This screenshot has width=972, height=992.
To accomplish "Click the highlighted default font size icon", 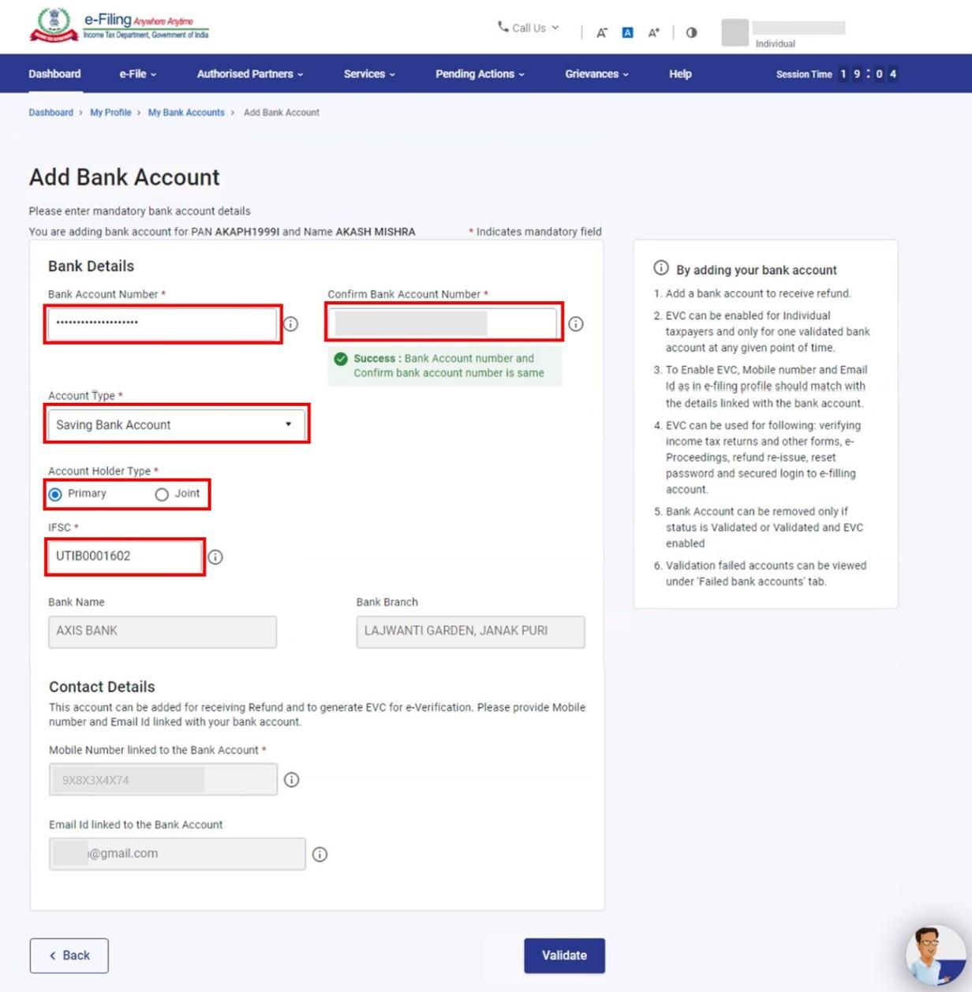I will click(626, 32).
